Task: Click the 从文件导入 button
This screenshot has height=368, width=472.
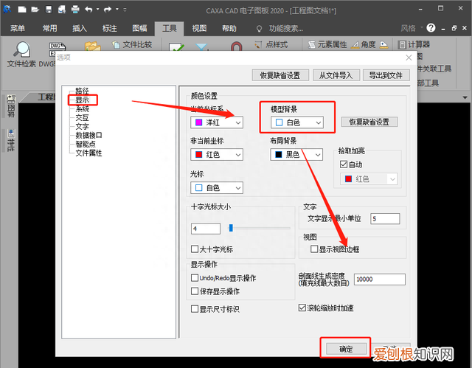Action: tap(336, 75)
